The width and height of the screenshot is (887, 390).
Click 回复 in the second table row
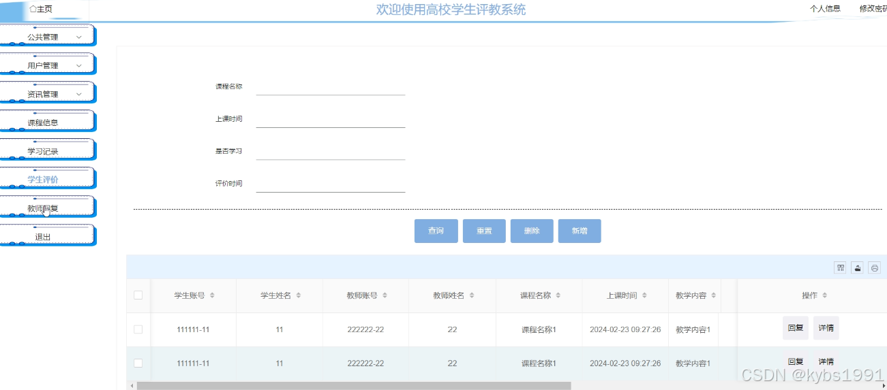796,361
